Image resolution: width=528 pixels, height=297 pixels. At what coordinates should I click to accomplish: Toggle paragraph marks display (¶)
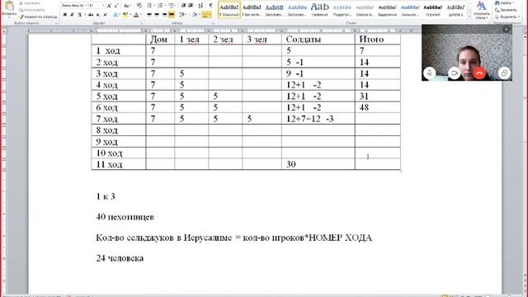tap(211, 6)
